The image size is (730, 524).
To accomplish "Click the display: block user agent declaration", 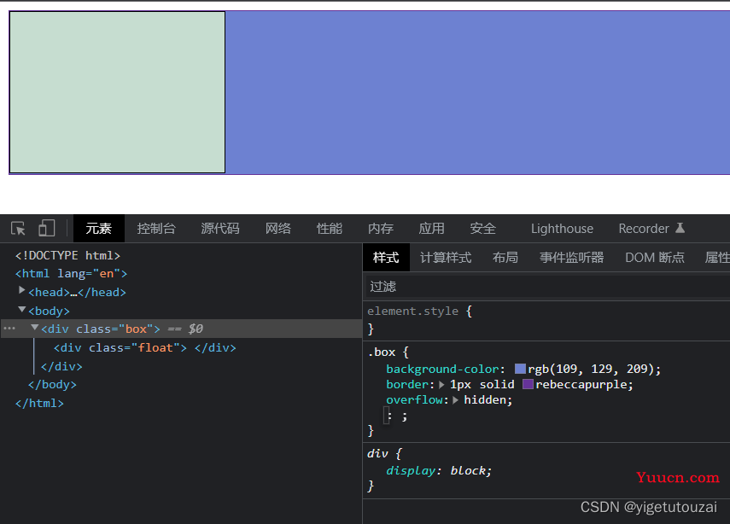I will pos(439,470).
